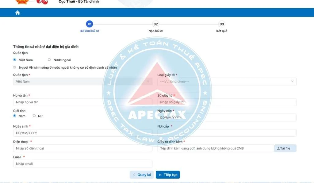This screenshot has height=183, width=314.
Task: Select the Việt Nam nationality radio
Action: pyautogui.click(x=15, y=60)
